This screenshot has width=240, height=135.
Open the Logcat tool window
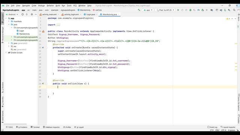[79, 127]
